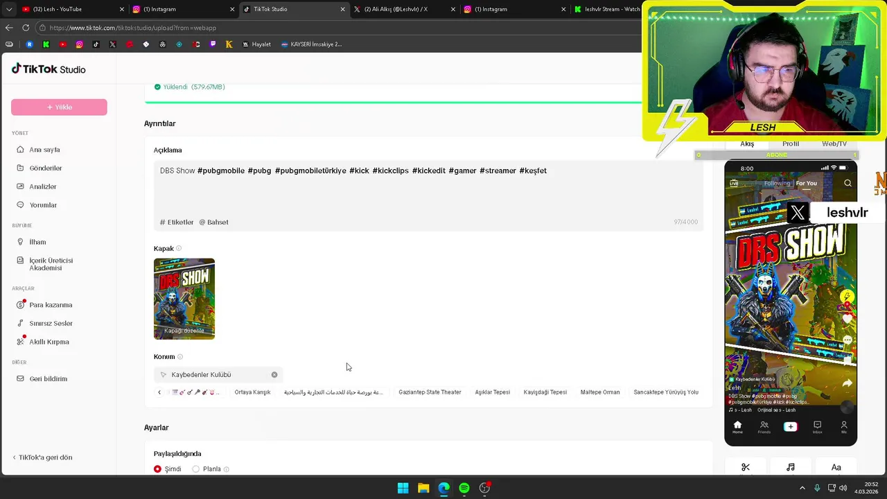This screenshot has height=499, width=887.
Task: Open the Aa text tool
Action: pyautogui.click(x=836, y=467)
